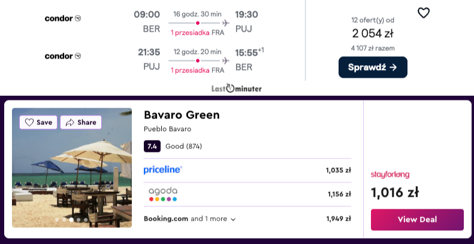Share the Bavaro Green hotel
The image size is (474, 244).
pyautogui.click(x=81, y=122)
